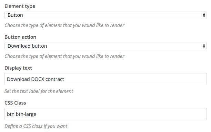This screenshot has width=211, height=132.
Task: Select the 'Button' value in Element type
Action: (15, 15)
